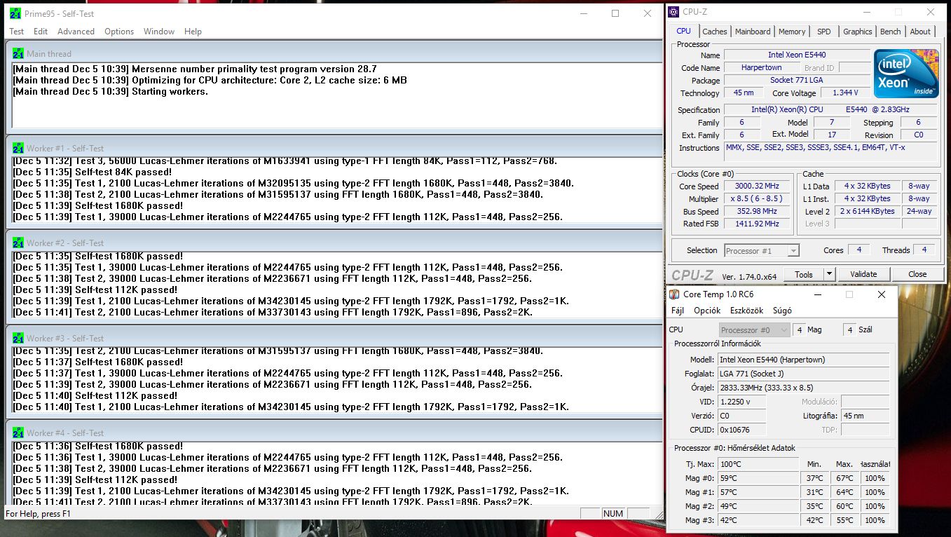This screenshot has height=537, width=951.
Task: Switch to the Graphics tab in CPU-Z
Action: (x=857, y=32)
